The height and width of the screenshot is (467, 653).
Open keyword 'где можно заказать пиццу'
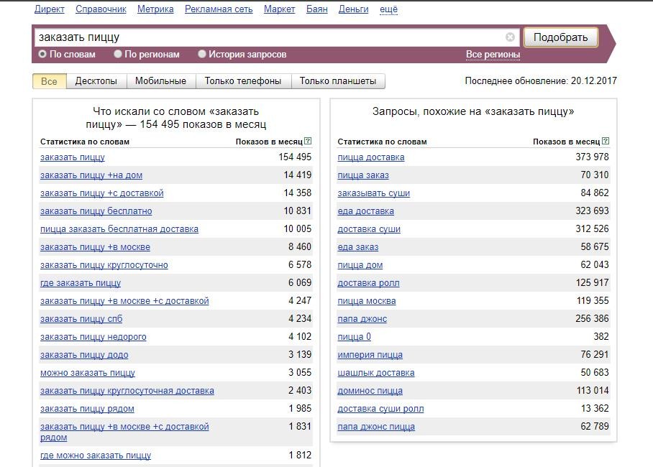[96, 456]
